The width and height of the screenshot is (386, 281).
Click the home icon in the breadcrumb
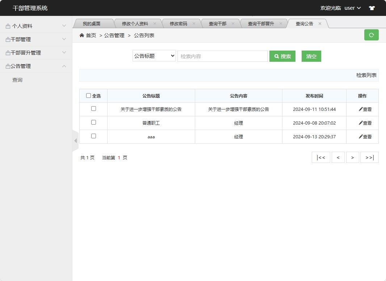[82, 35]
